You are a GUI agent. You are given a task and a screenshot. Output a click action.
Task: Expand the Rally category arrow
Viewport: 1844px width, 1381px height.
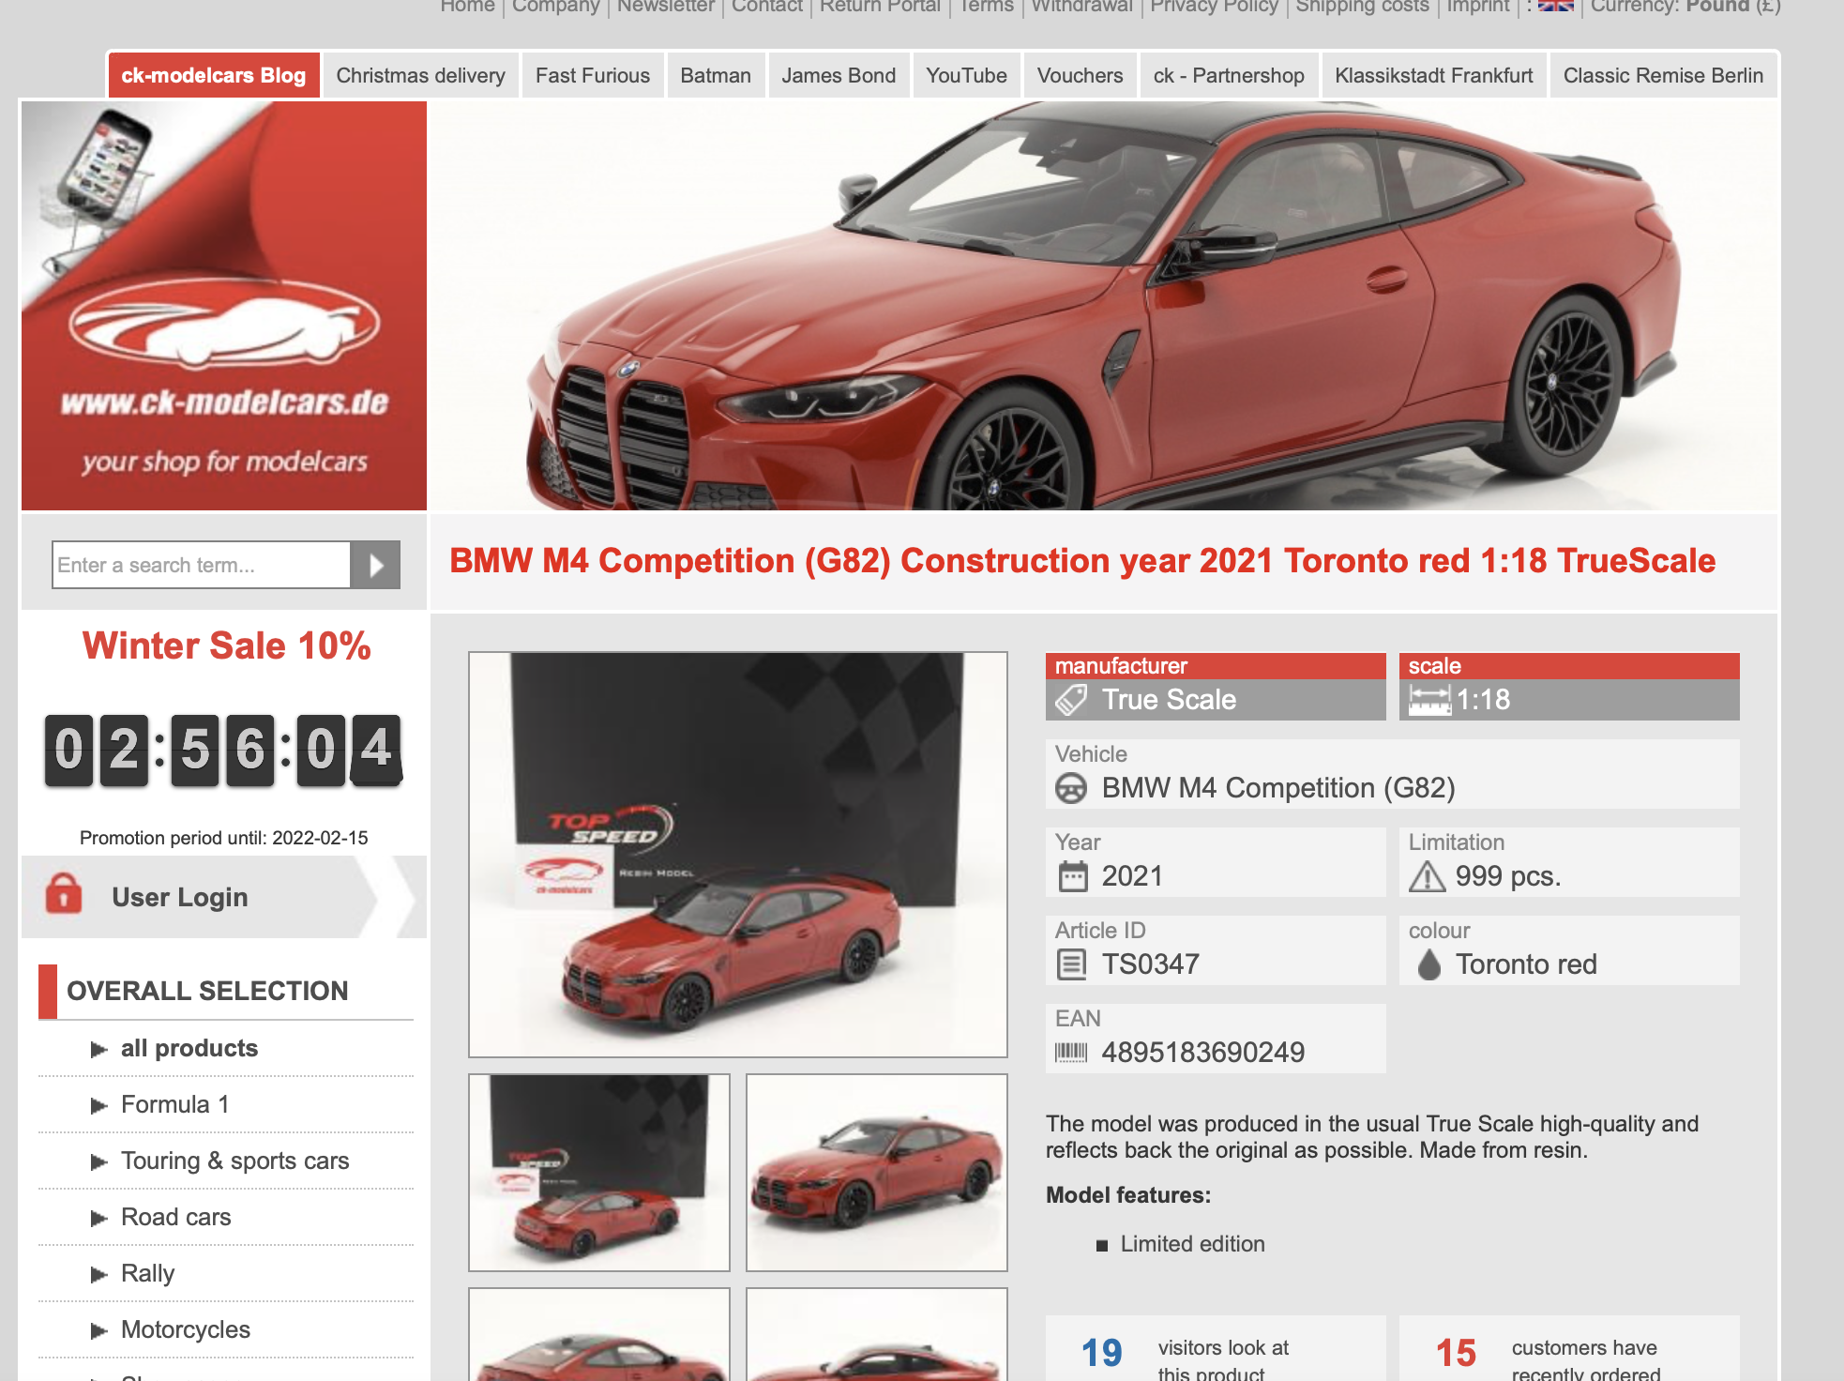point(98,1275)
